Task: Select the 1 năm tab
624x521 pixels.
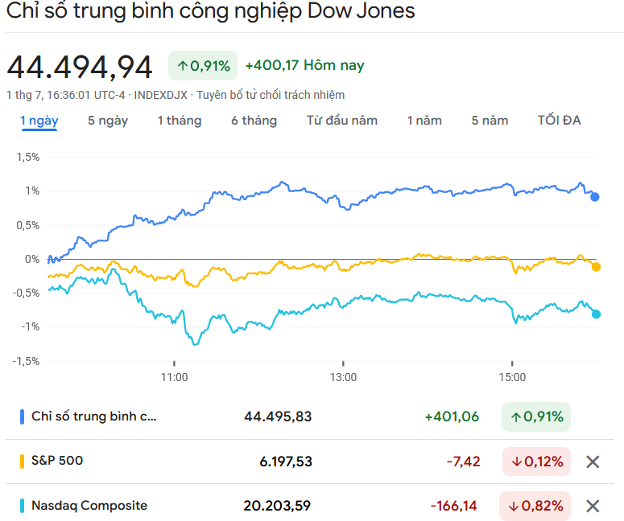Action: [x=424, y=121]
